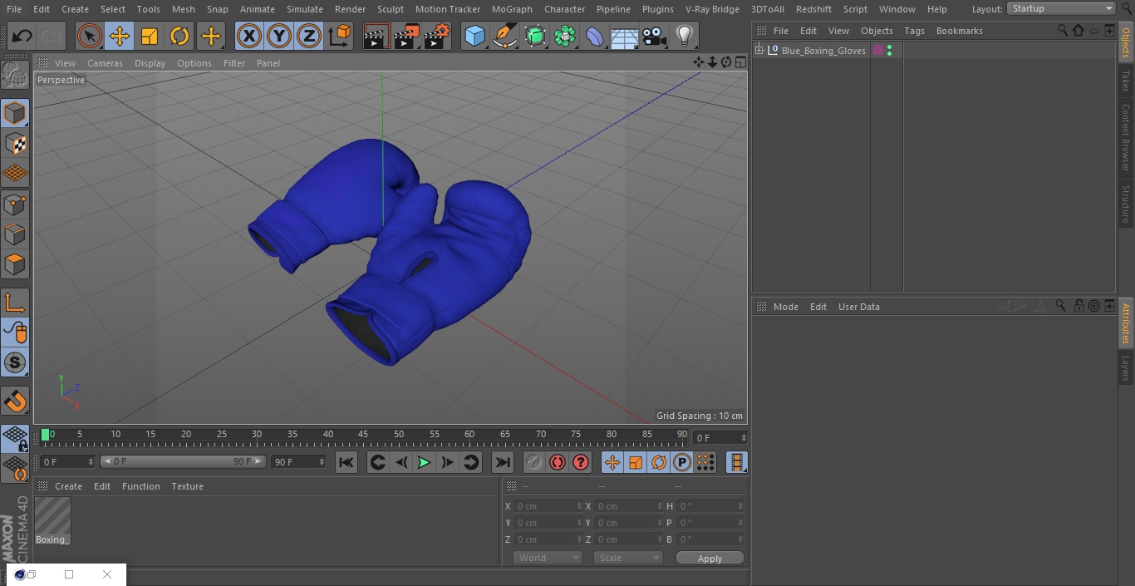Open the Layout Startup dropdown
The image size is (1135, 586).
(x=1061, y=8)
